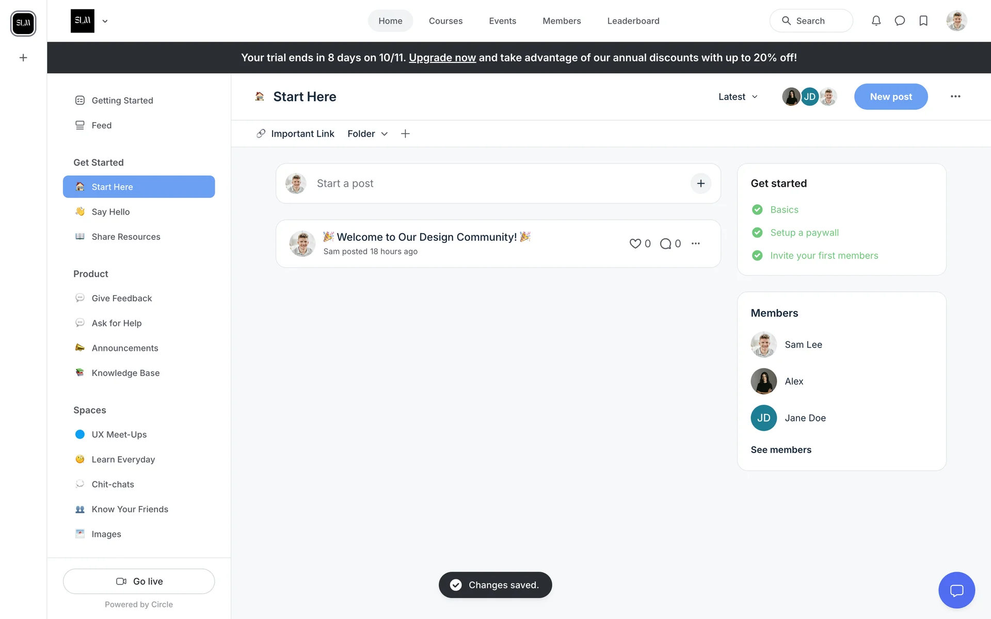Switch to the Courses tab
Viewport: 991px width, 619px height.
click(445, 21)
